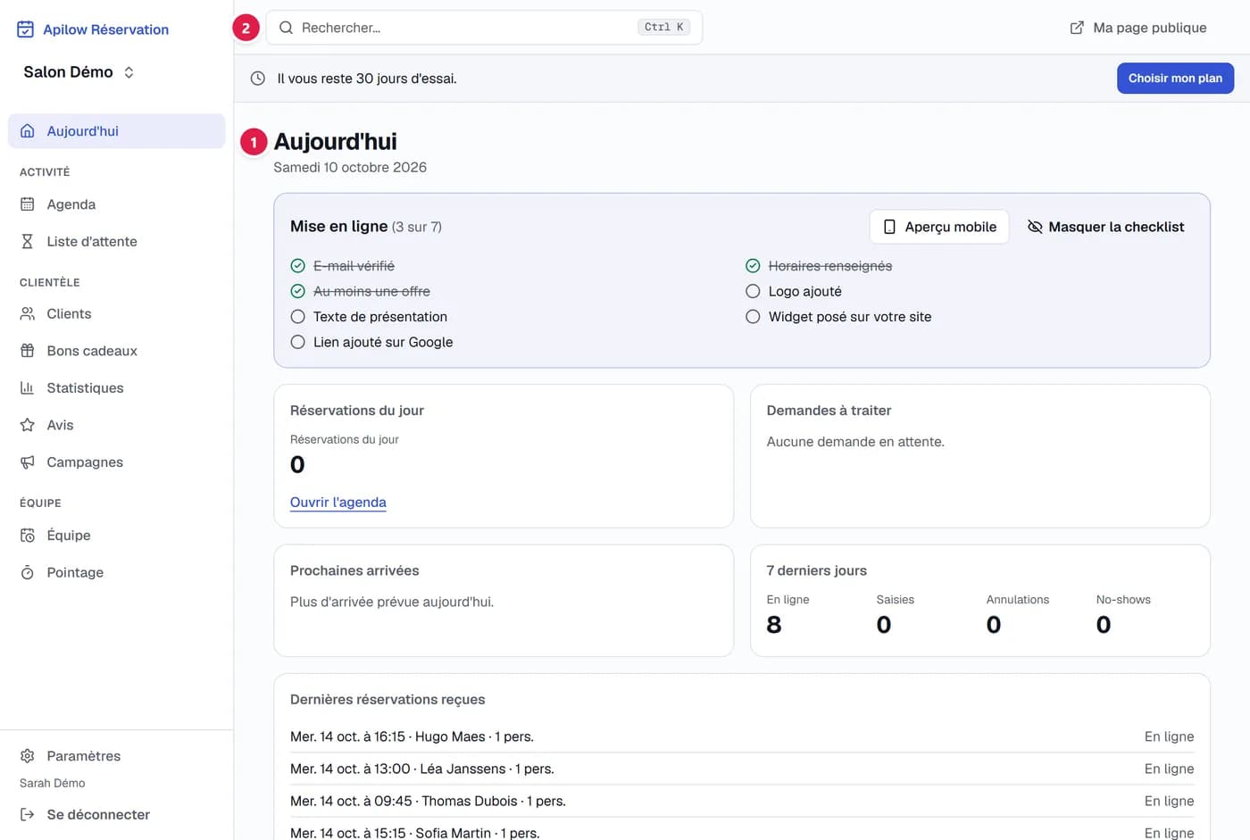Click Masquer la checklist
The width and height of the screenshot is (1250, 840).
pos(1105,227)
